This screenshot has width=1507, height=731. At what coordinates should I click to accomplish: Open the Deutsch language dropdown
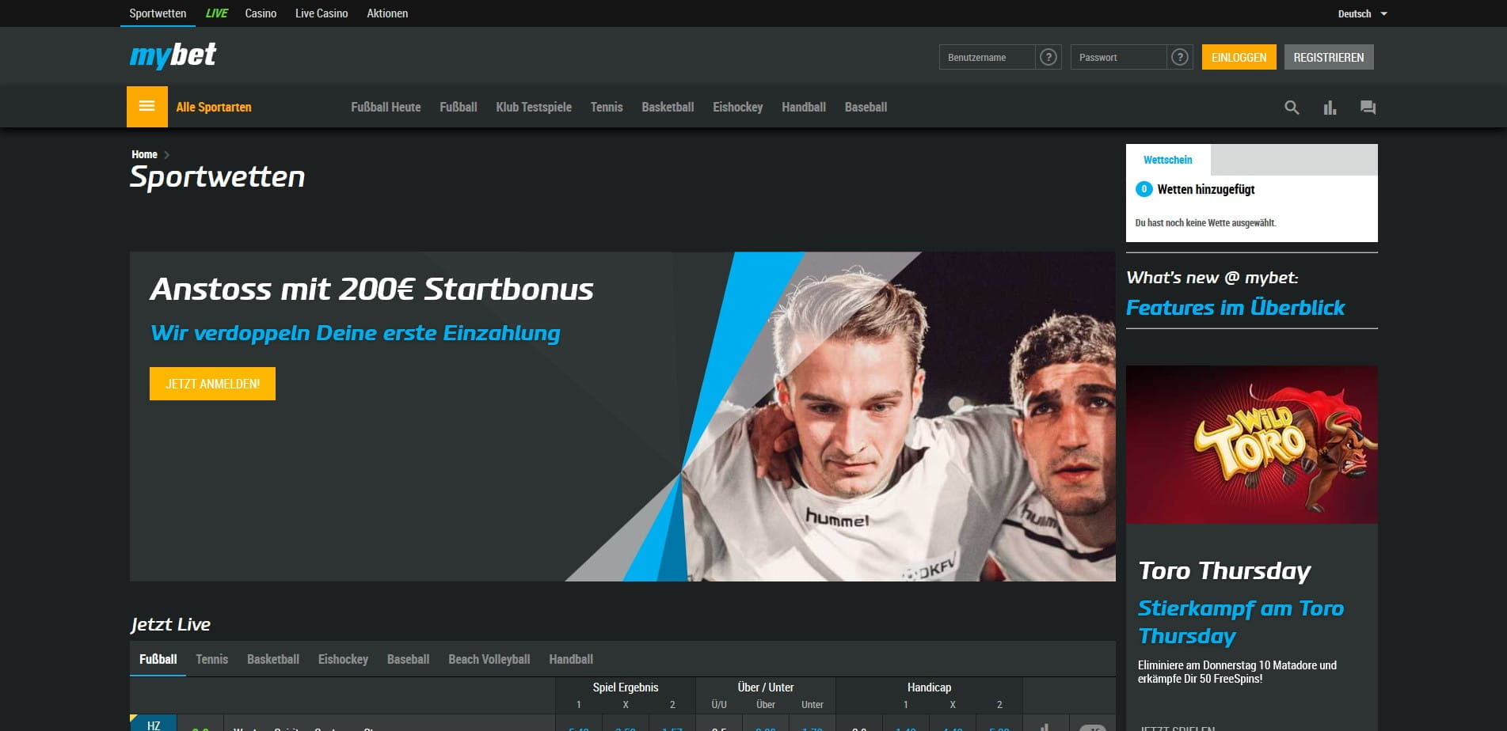coord(1362,13)
